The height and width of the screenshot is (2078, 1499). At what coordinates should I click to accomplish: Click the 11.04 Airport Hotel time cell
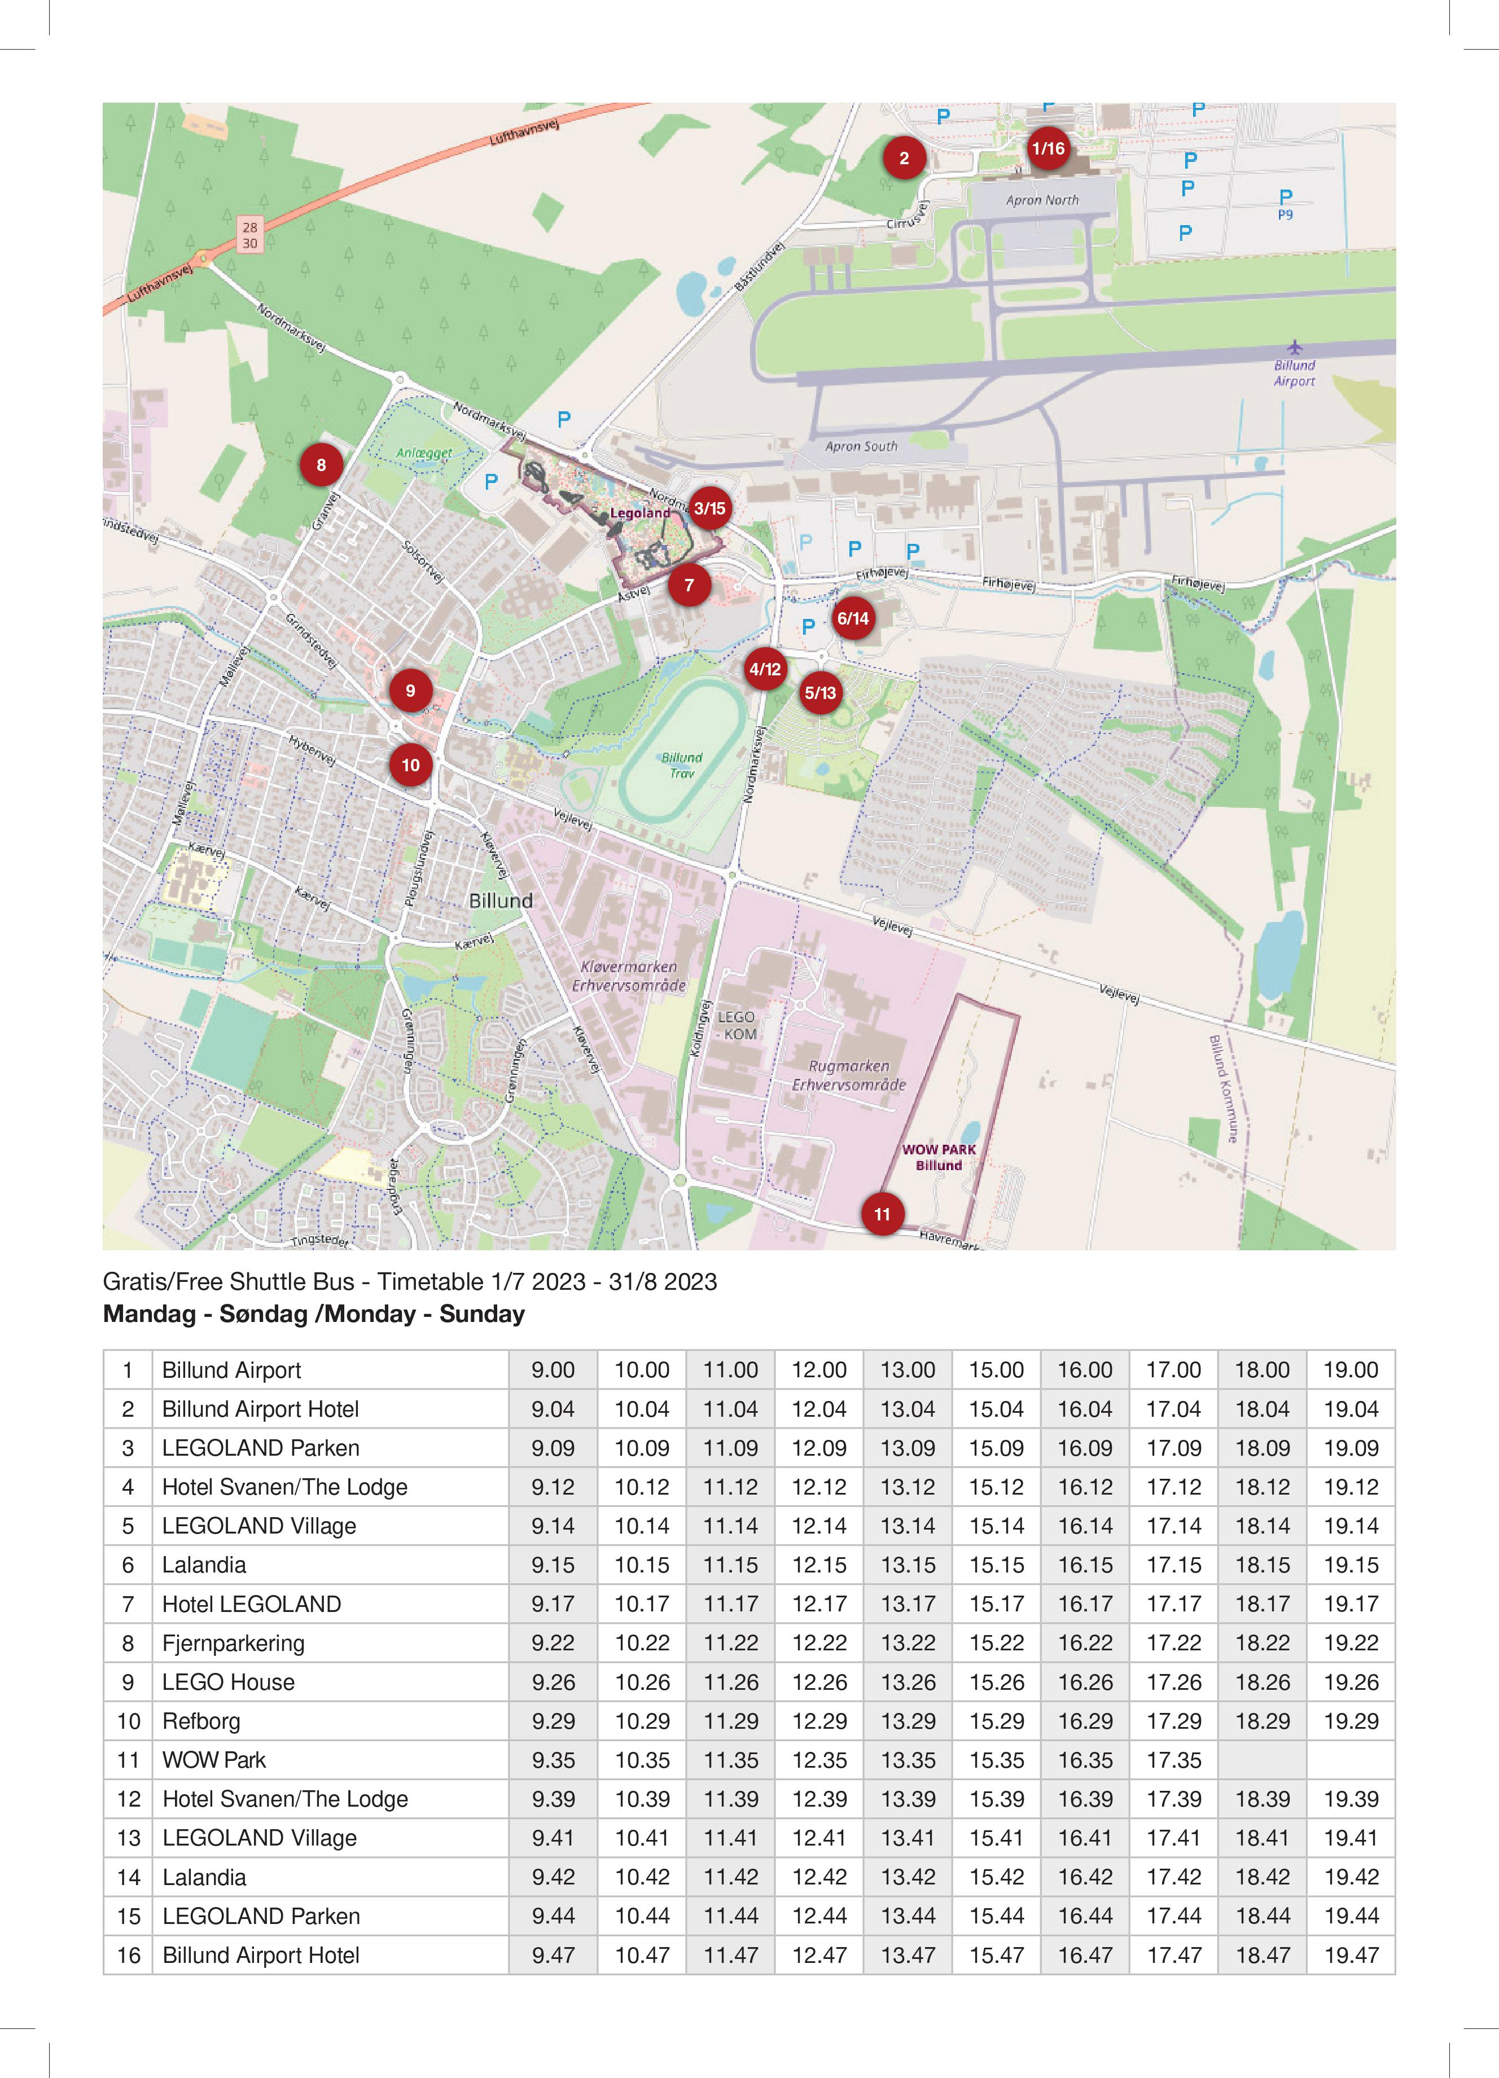tap(730, 1409)
